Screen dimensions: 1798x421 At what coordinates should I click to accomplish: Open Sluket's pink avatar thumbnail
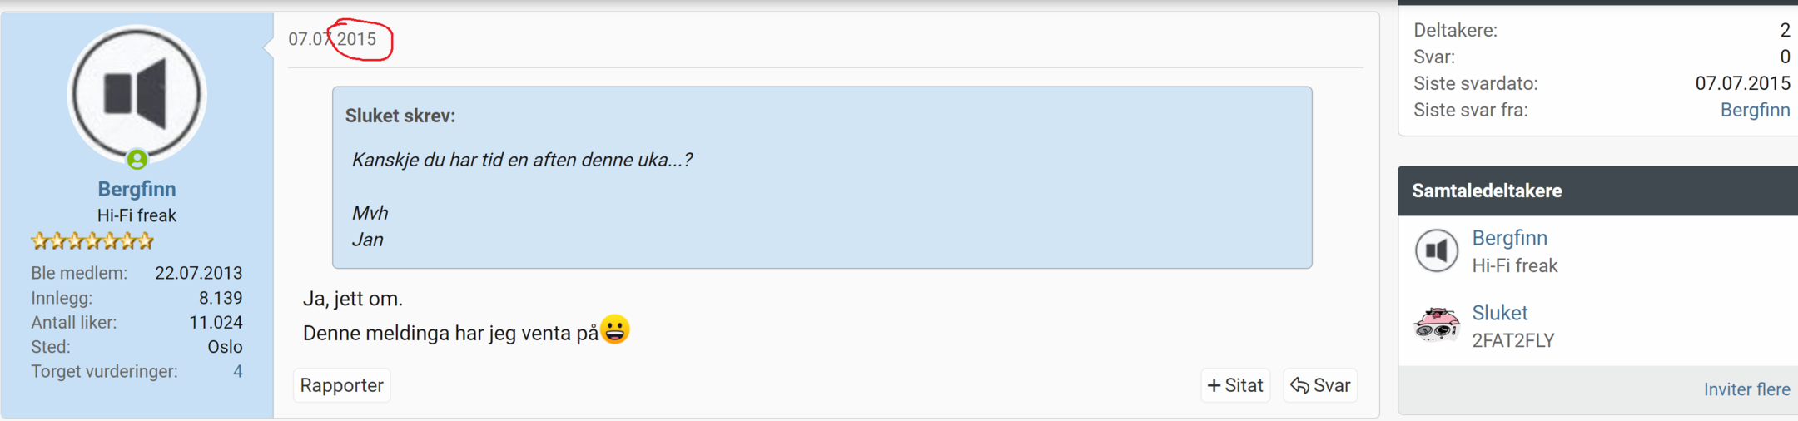tap(1436, 325)
